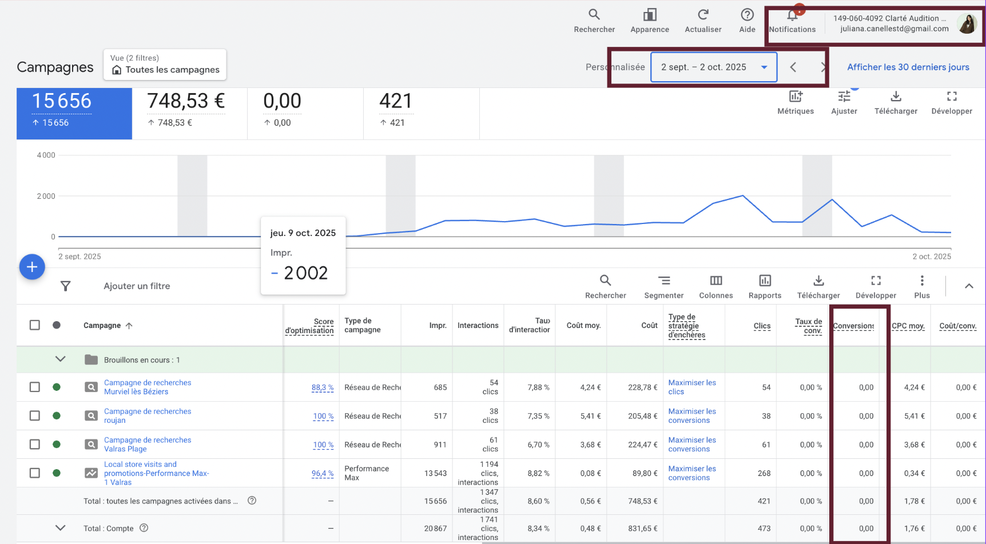Screen dimensions: 986x544
Task: Open Campagne de recherches Valras Plage
Action: (x=148, y=444)
